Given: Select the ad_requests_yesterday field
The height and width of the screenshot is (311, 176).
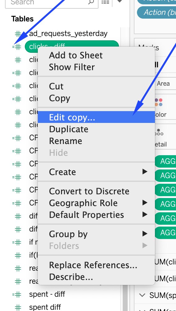Looking at the screenshot, I should click(68, 34).
